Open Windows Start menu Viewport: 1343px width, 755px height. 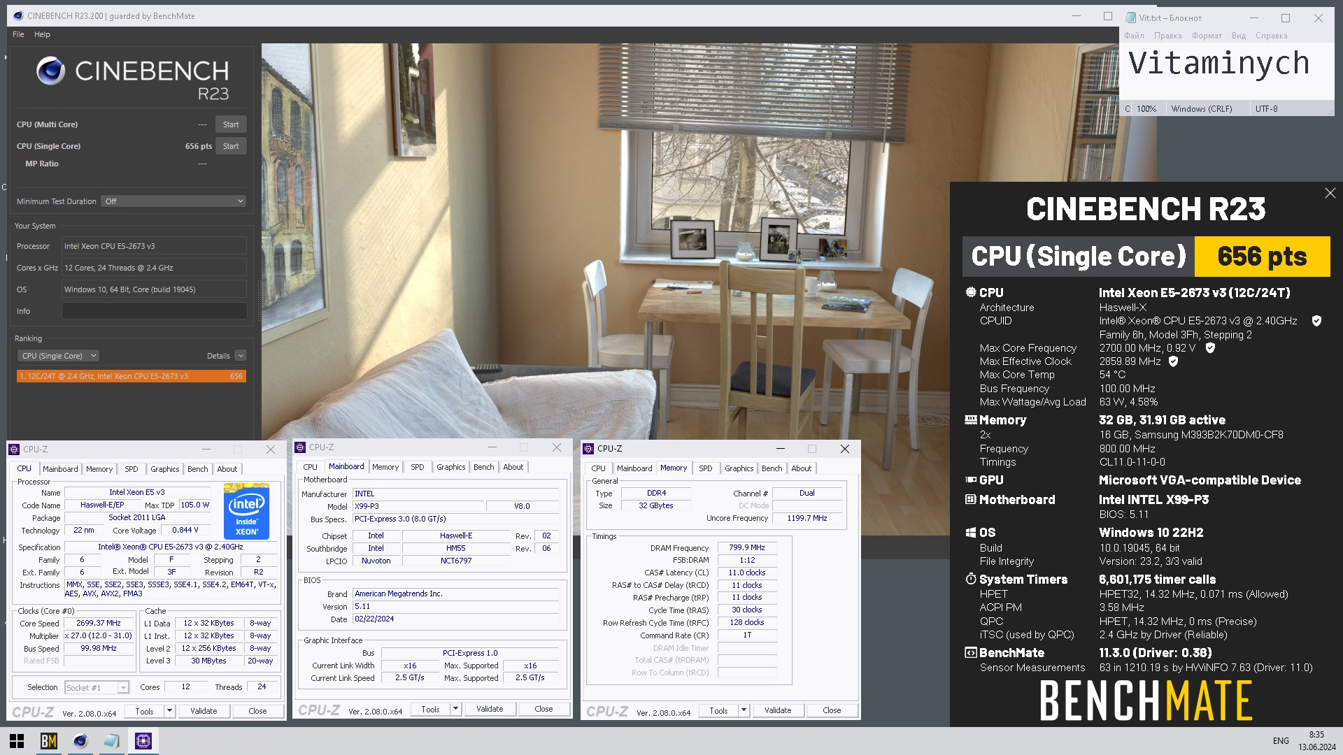click(x=17, y=741)
